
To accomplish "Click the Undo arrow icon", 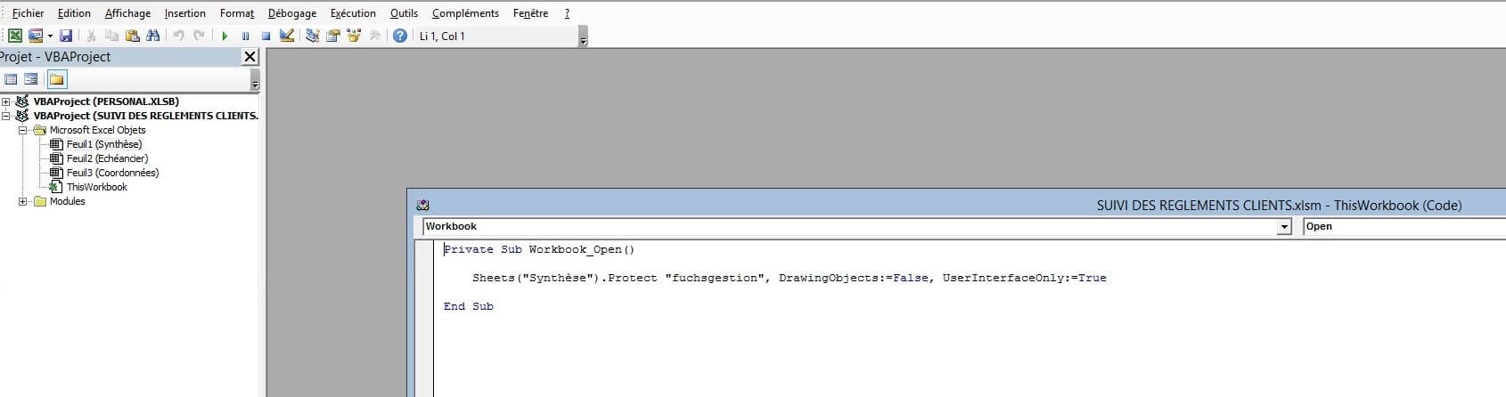I will click(178, 36).
